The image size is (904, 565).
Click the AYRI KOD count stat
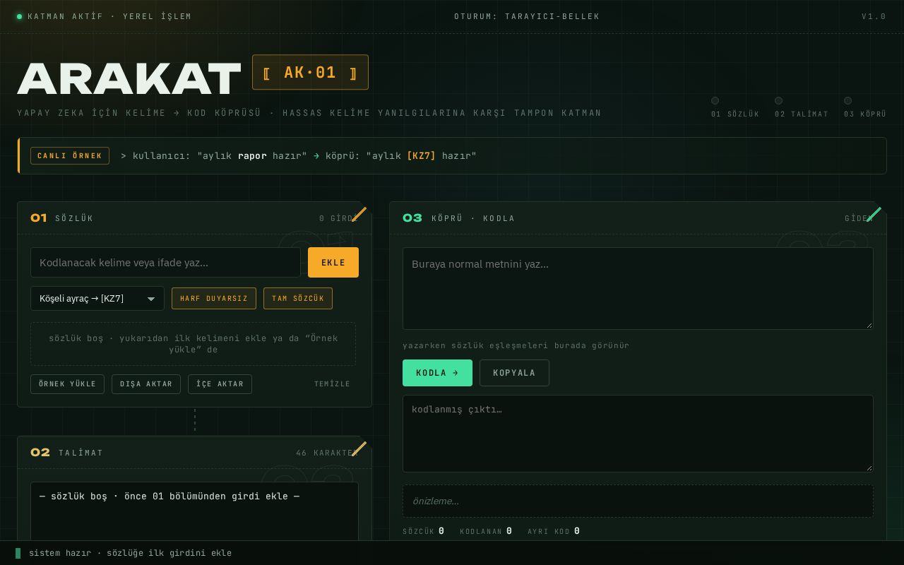pos(554,531)
